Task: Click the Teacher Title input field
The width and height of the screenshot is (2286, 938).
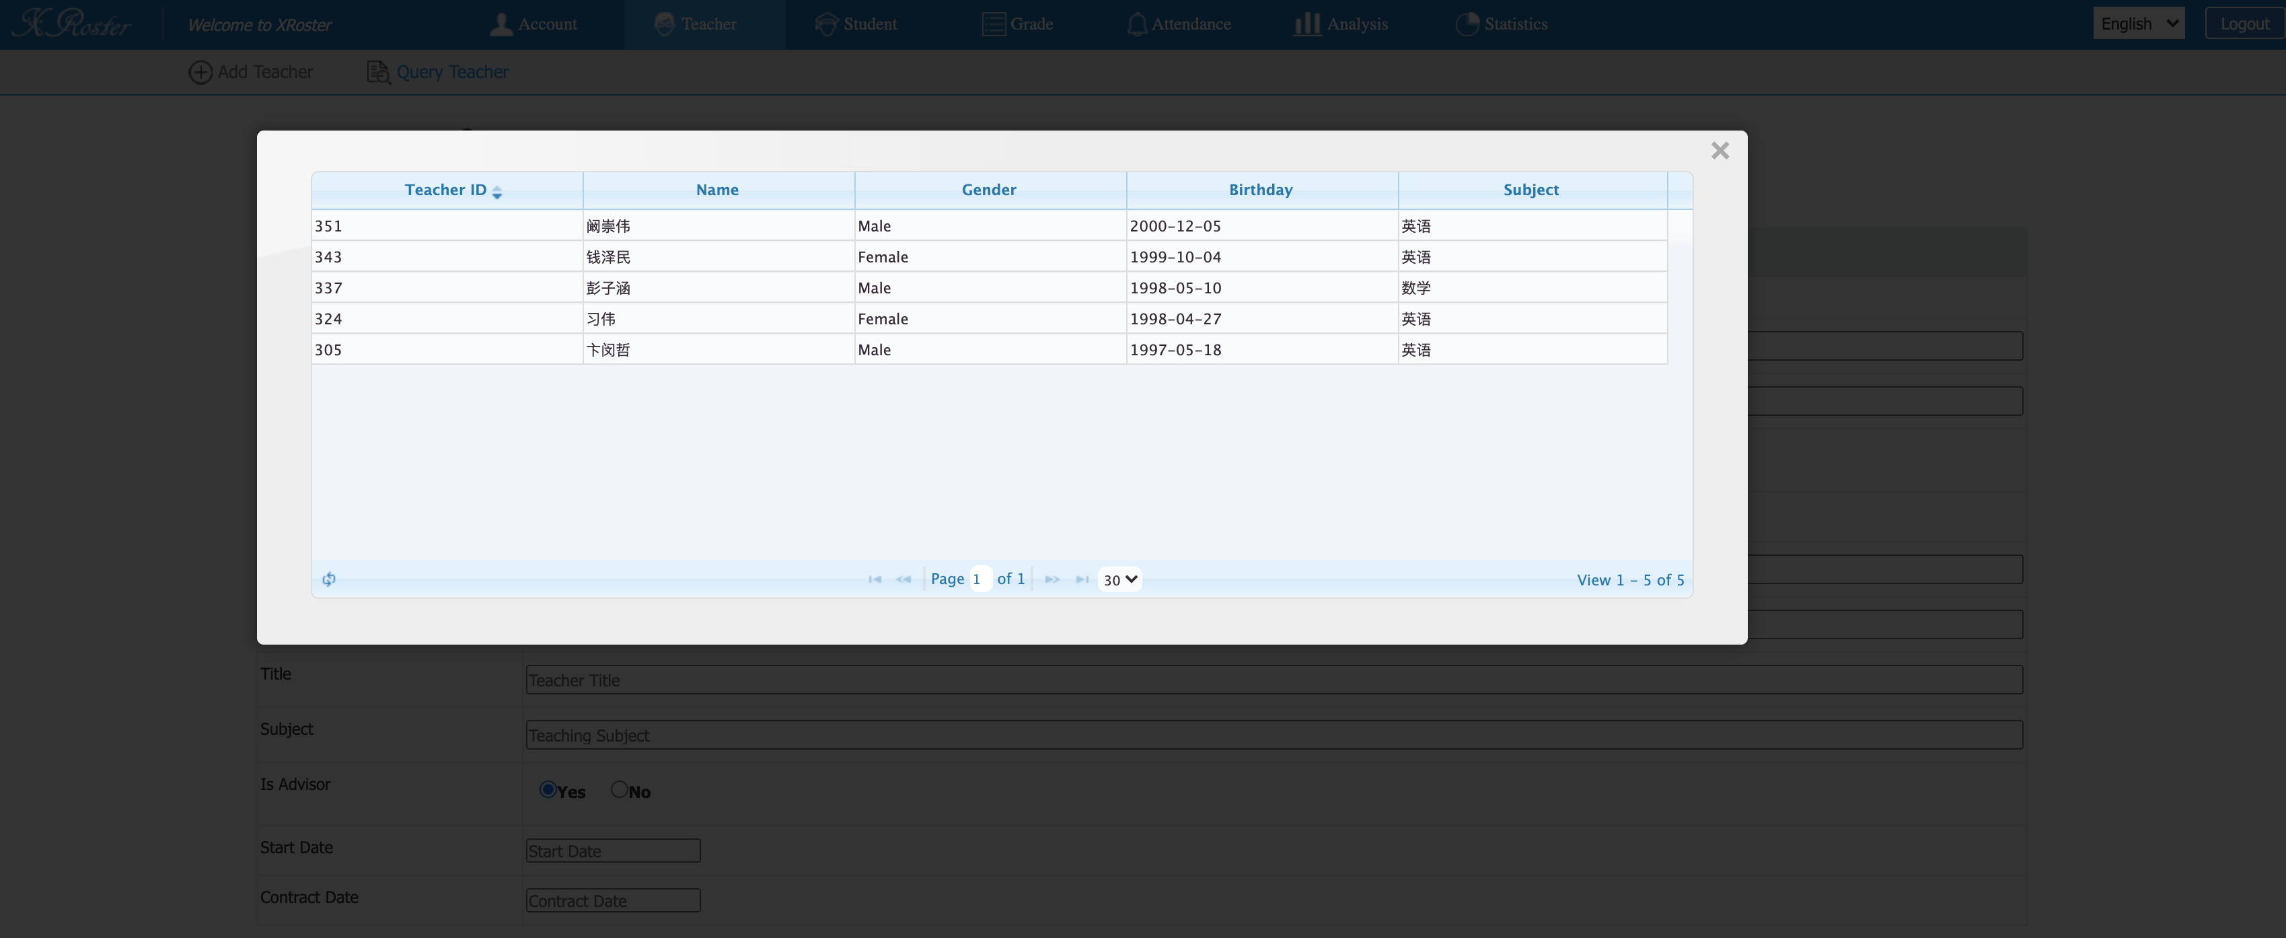Action: point(1274,681)
